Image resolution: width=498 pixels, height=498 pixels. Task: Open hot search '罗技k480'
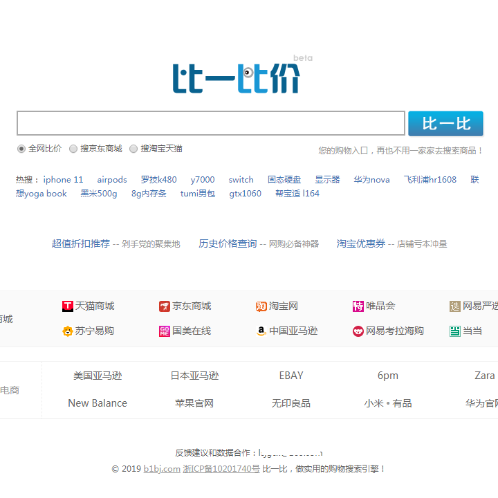pyautogui.click(x=159, y=180)
